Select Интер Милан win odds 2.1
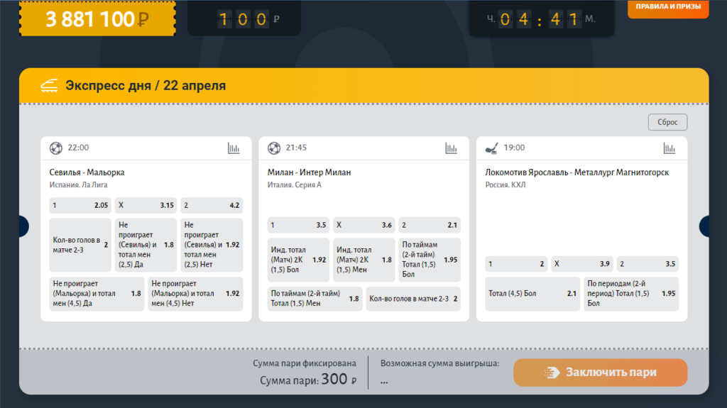 pos(430,225)
